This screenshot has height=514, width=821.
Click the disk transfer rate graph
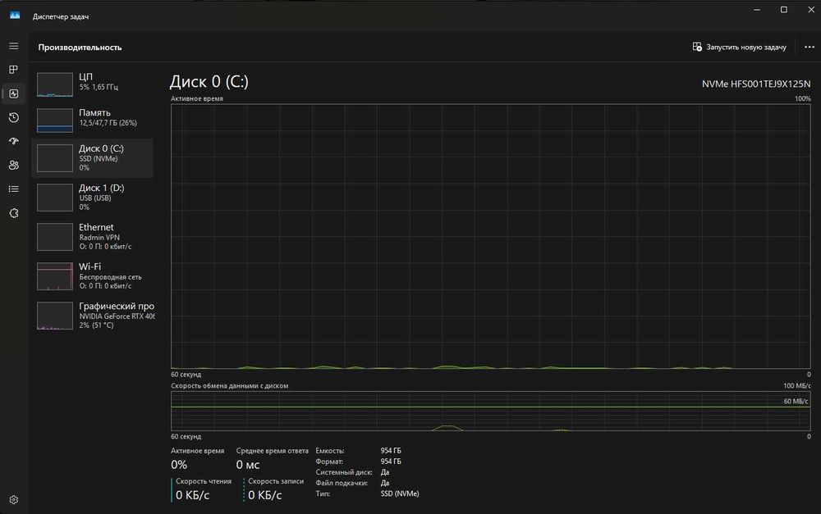pos(491,411)
